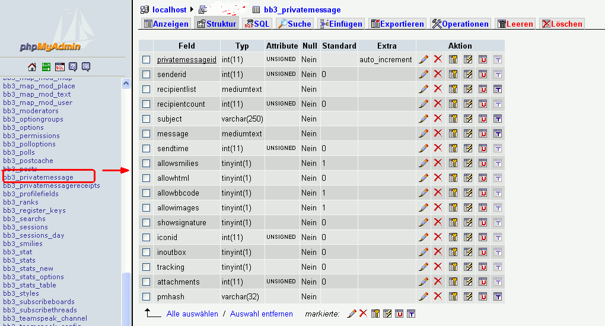The height and width of the screenshot is (326, 605).
Task: Delete the subject field with red X
Action: point(438,119)
